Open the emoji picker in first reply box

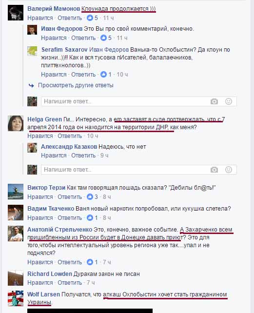click(229, 101)
